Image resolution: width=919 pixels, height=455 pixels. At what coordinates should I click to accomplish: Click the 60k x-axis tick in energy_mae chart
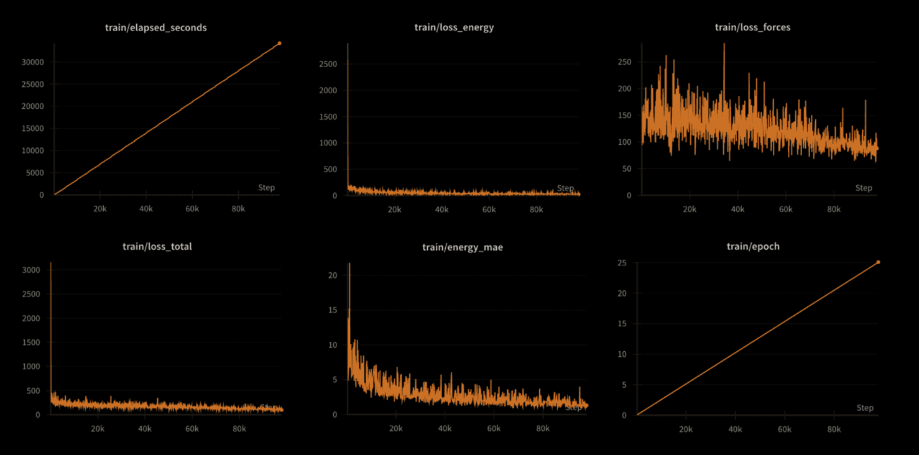494,429
